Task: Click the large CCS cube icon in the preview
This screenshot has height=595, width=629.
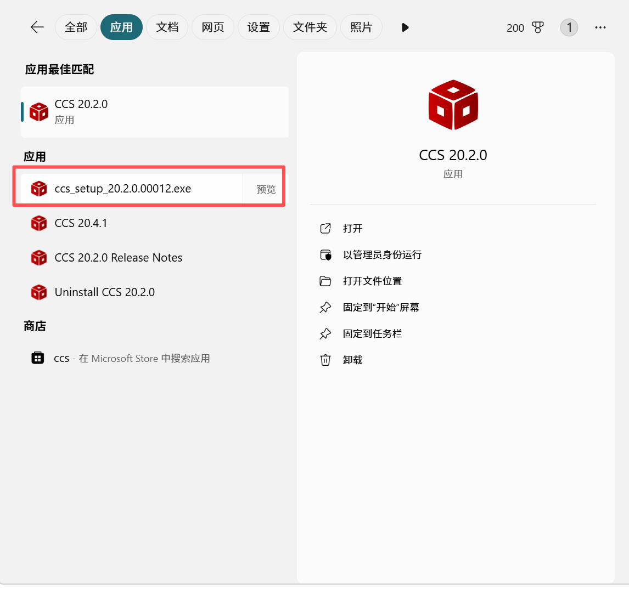Action: tap(453, 105)
